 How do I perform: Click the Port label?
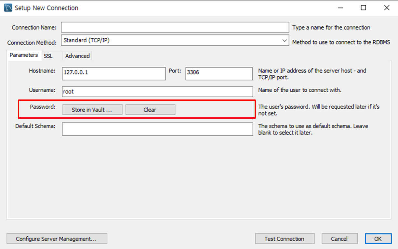pos(175,71)
